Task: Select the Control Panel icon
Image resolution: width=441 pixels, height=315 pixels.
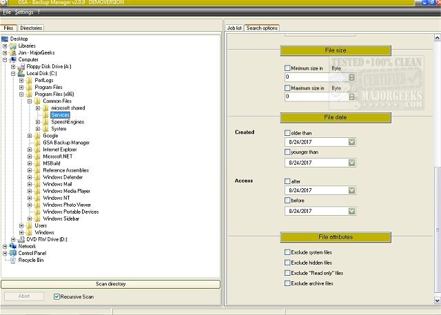Action: click(x=12, y=253)
